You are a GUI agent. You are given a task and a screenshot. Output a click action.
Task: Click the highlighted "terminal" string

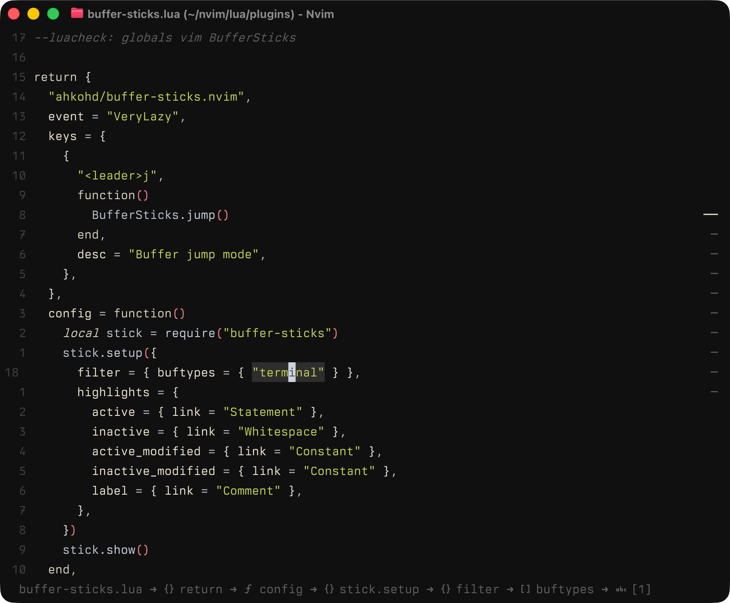coord(288,373)
